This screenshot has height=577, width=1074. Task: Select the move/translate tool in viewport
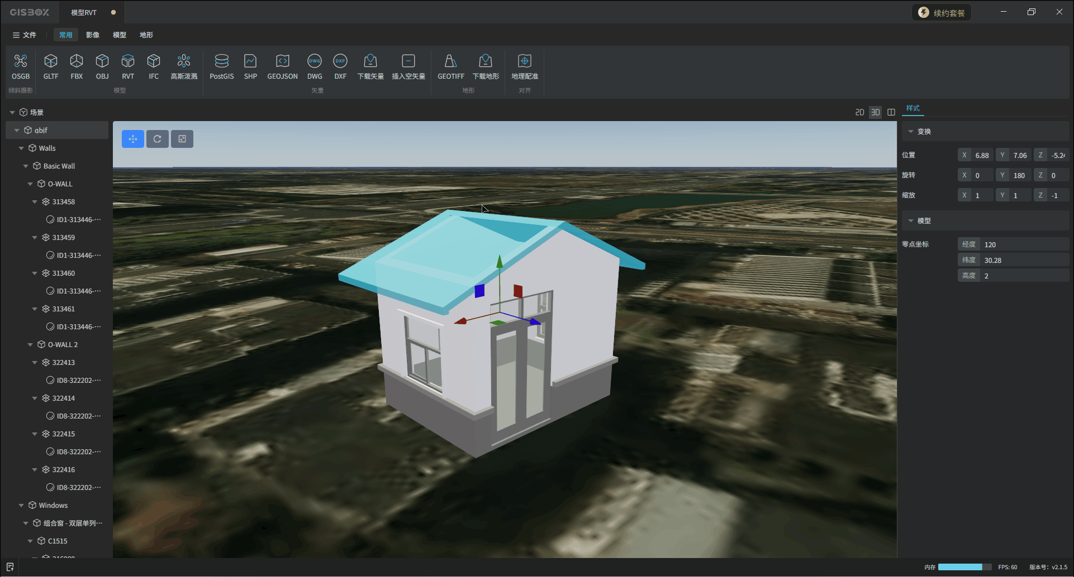tap(133, 139)
